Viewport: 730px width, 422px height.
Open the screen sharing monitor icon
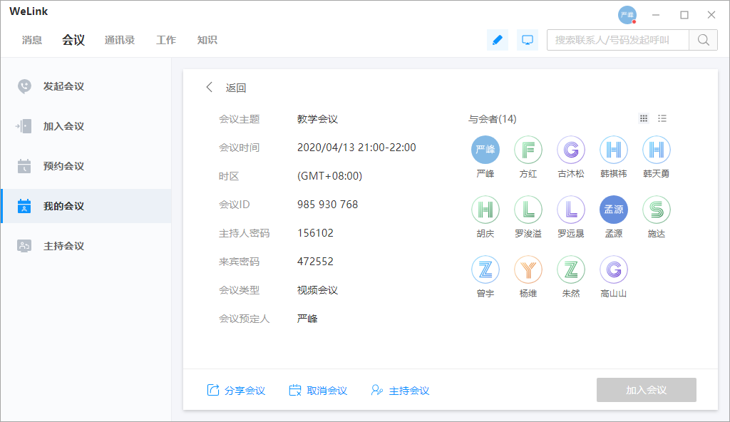pos(528,40)
